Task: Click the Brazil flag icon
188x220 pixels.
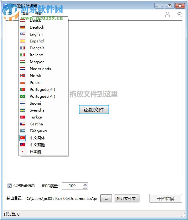Action: [x=23, y=96]
